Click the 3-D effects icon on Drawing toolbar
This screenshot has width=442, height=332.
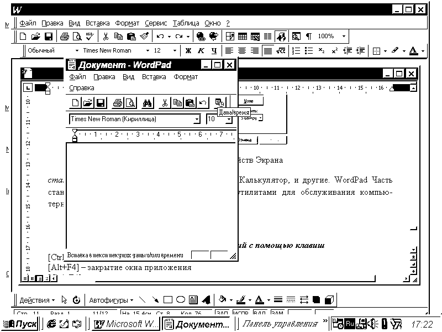[x=329, y=299]
